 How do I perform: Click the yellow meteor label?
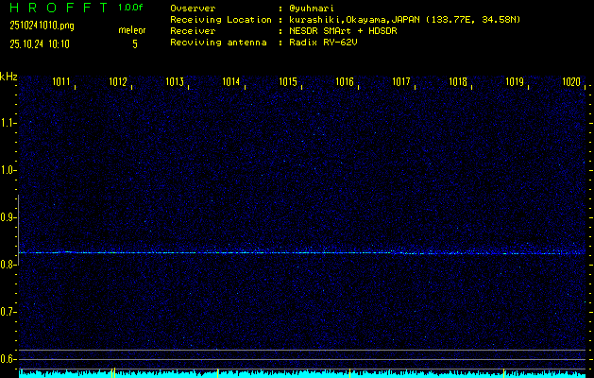(x=132, y=30)
